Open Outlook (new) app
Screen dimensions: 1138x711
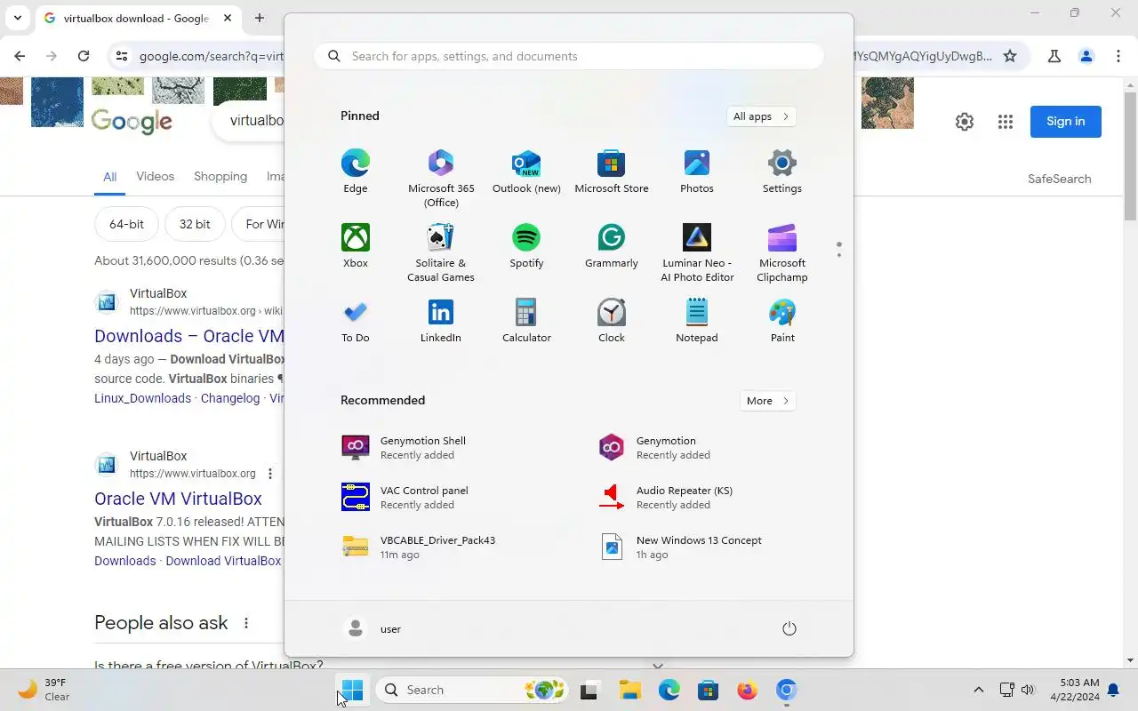[x=526, y=172]
